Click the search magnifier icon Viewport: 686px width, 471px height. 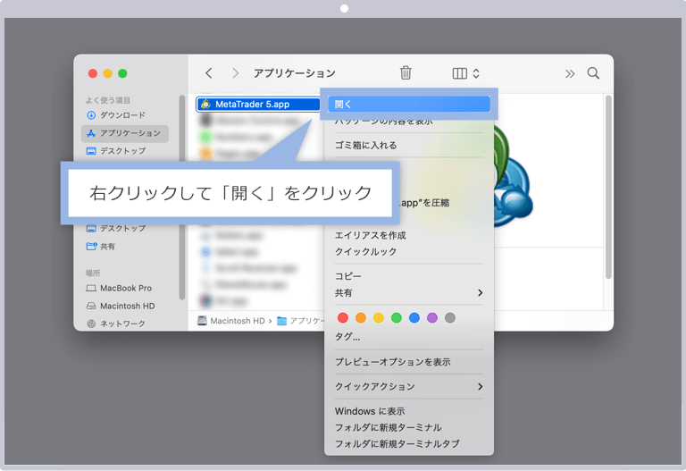click(x=593, y=72)
